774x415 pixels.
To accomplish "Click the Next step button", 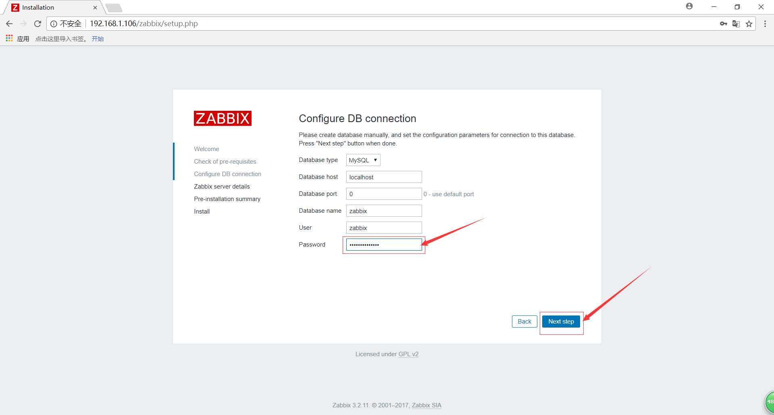I will coord(561,322).
